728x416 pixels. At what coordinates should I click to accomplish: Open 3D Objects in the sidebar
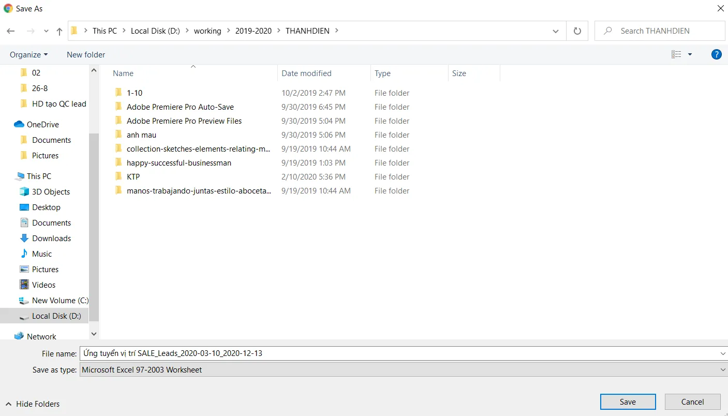[x=51, y=191]
